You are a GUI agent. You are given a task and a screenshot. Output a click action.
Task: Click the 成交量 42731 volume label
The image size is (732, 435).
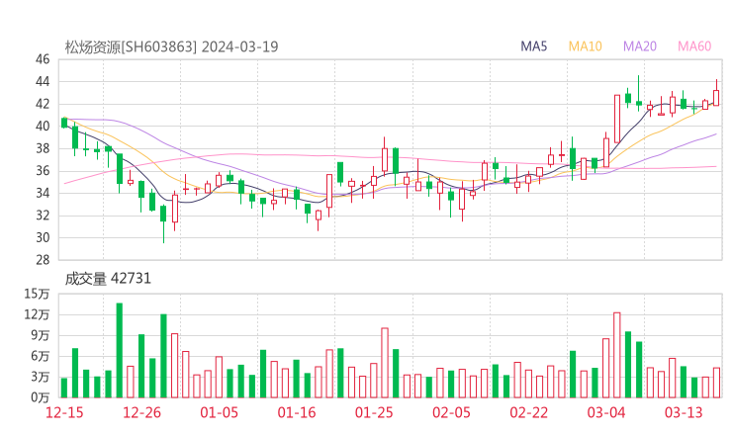tap(108, 279)
